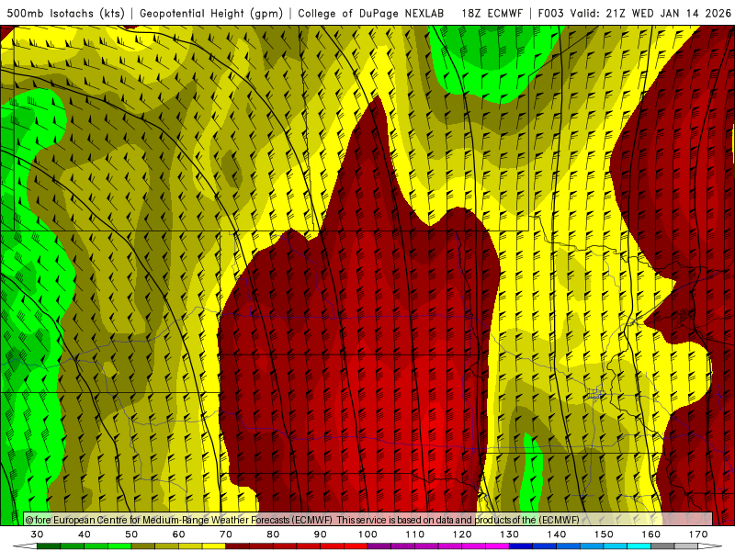Click the 110 value on the color scale
The image size is (735, 551).
pos(415,534)
